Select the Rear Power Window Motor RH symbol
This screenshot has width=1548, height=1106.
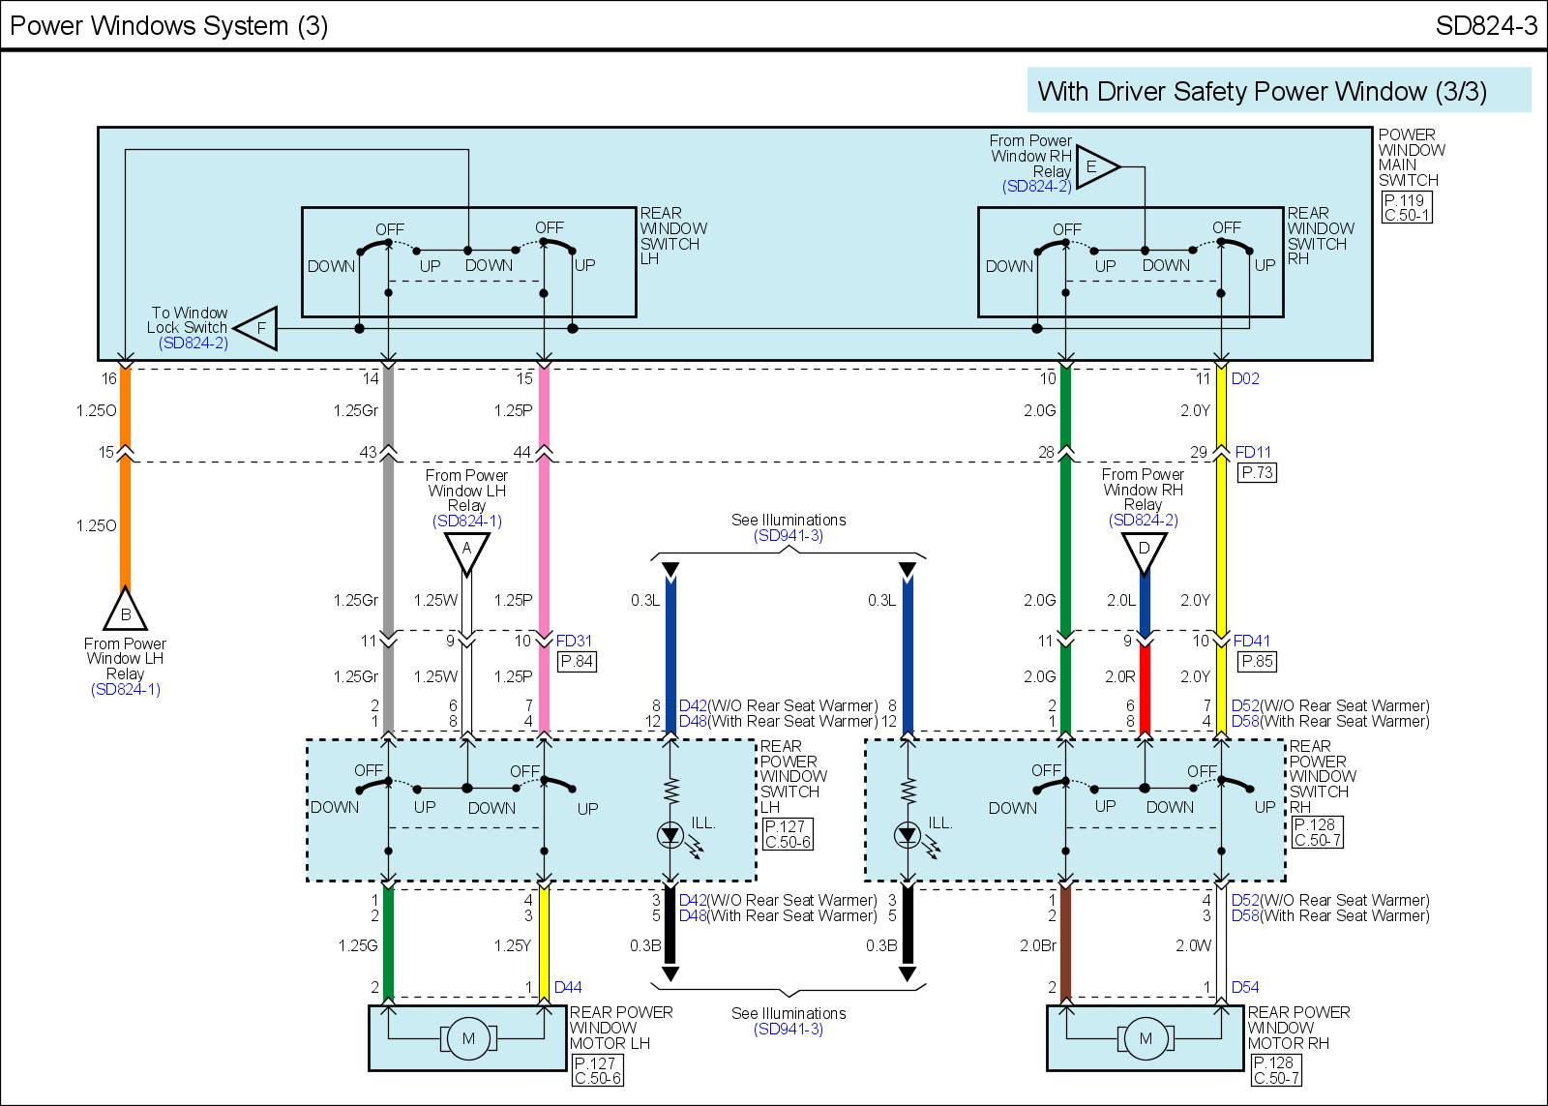pyautogui.click(x=1146, y=1039)
